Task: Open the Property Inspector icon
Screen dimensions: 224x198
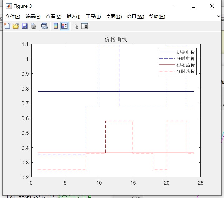Action: coord(85,26)
